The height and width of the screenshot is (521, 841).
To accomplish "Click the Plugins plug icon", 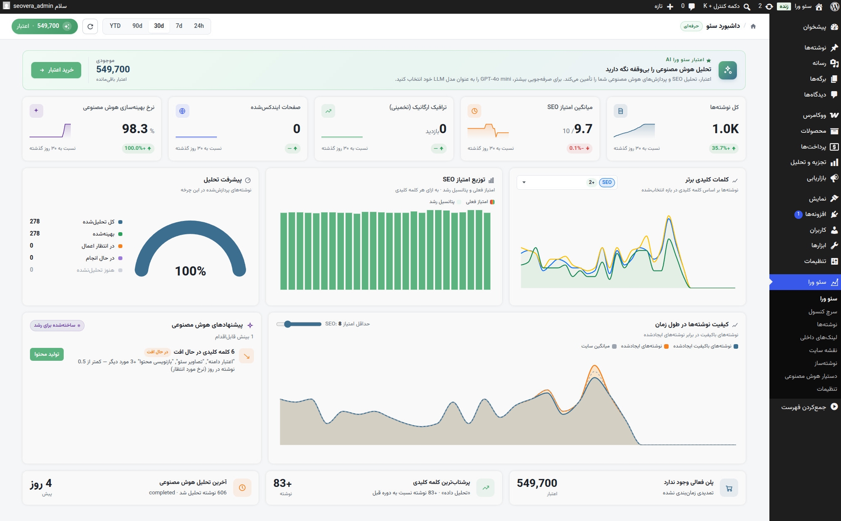I will pos(834,214).
